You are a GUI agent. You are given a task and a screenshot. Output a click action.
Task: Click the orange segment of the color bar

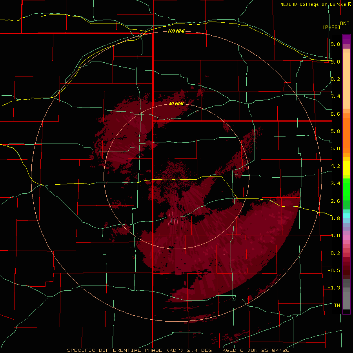point(346,135)
